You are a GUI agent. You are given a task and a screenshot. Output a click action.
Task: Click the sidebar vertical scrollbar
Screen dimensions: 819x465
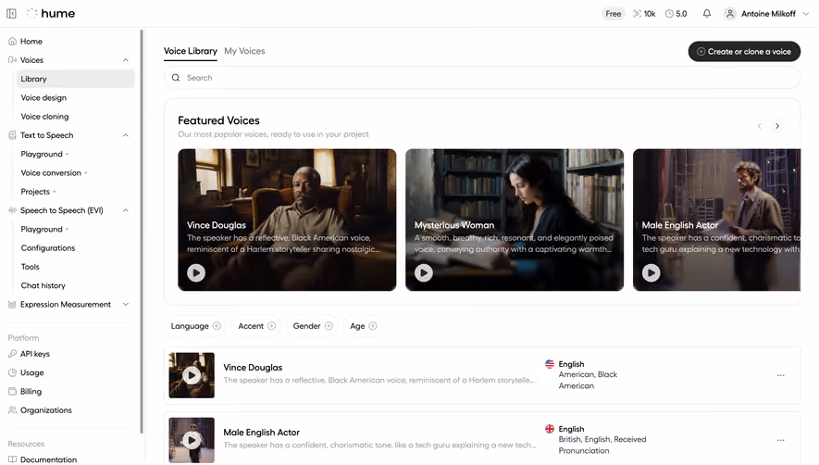[x=142, y=232]
